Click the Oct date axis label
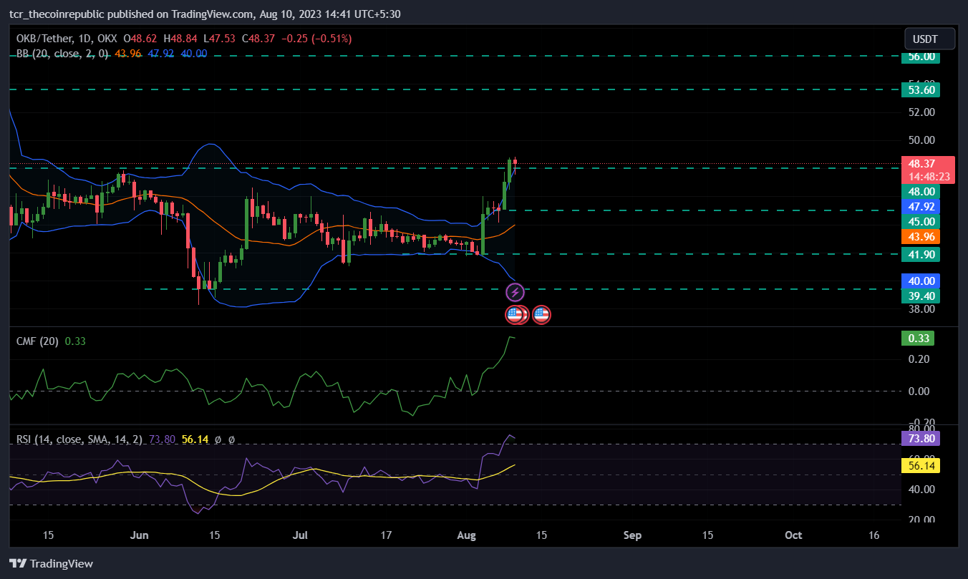Viewport: 968px width, 579px height. pos(793,535)
